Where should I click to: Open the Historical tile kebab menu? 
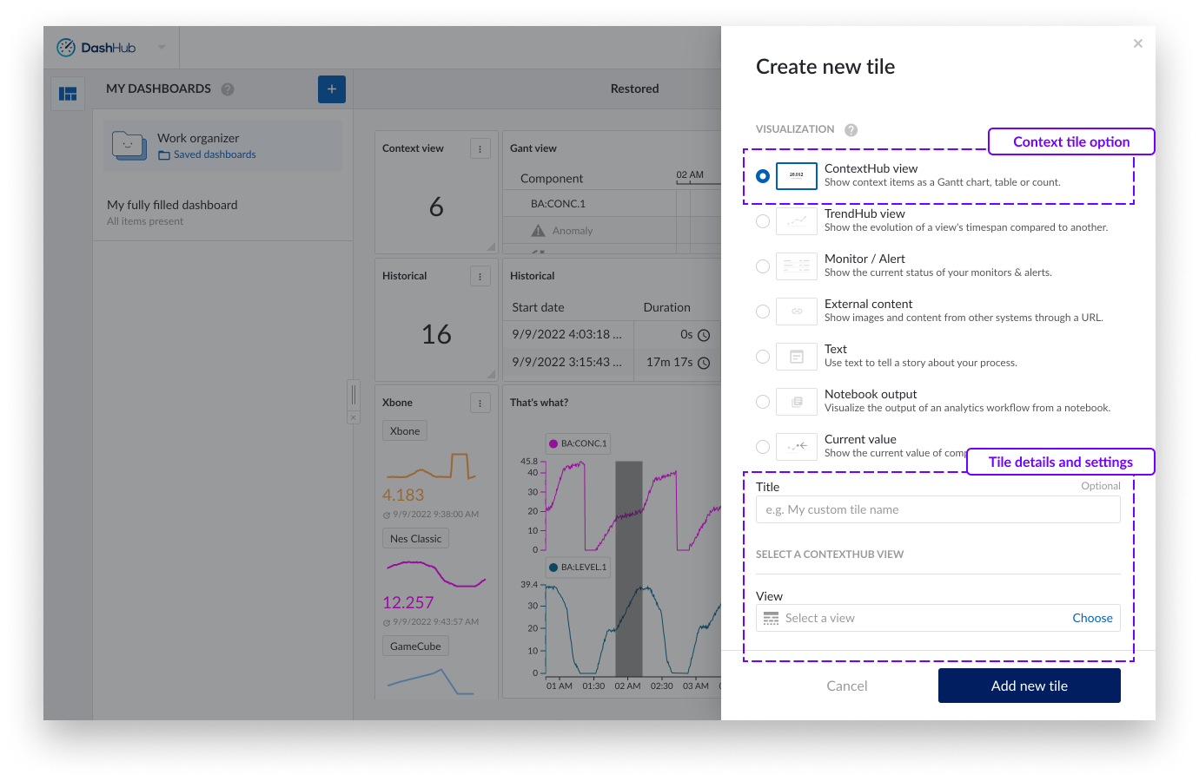[x=480, y=277]
